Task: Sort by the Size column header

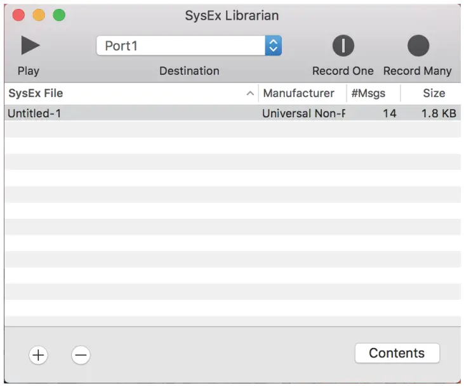Action: point(434,93)
